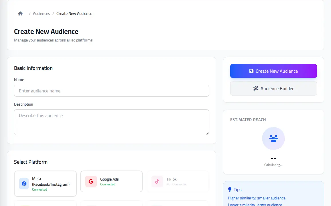Click the estimated reach people icon
This screenshot has height=206, width=331.
click(x=273, y=138)
